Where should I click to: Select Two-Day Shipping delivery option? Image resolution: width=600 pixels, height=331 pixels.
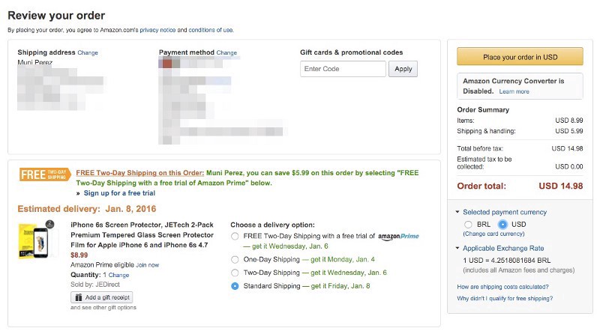tap(235, 273)
